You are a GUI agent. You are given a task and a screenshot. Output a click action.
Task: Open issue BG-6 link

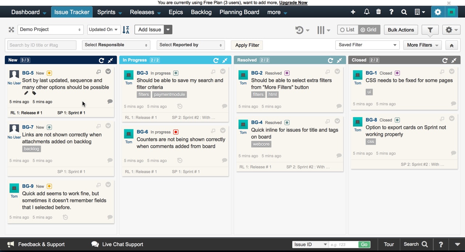pos(142,132)
